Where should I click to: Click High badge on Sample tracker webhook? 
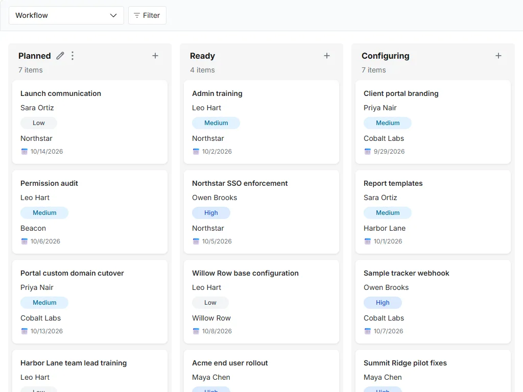click(x=383, y=303)
